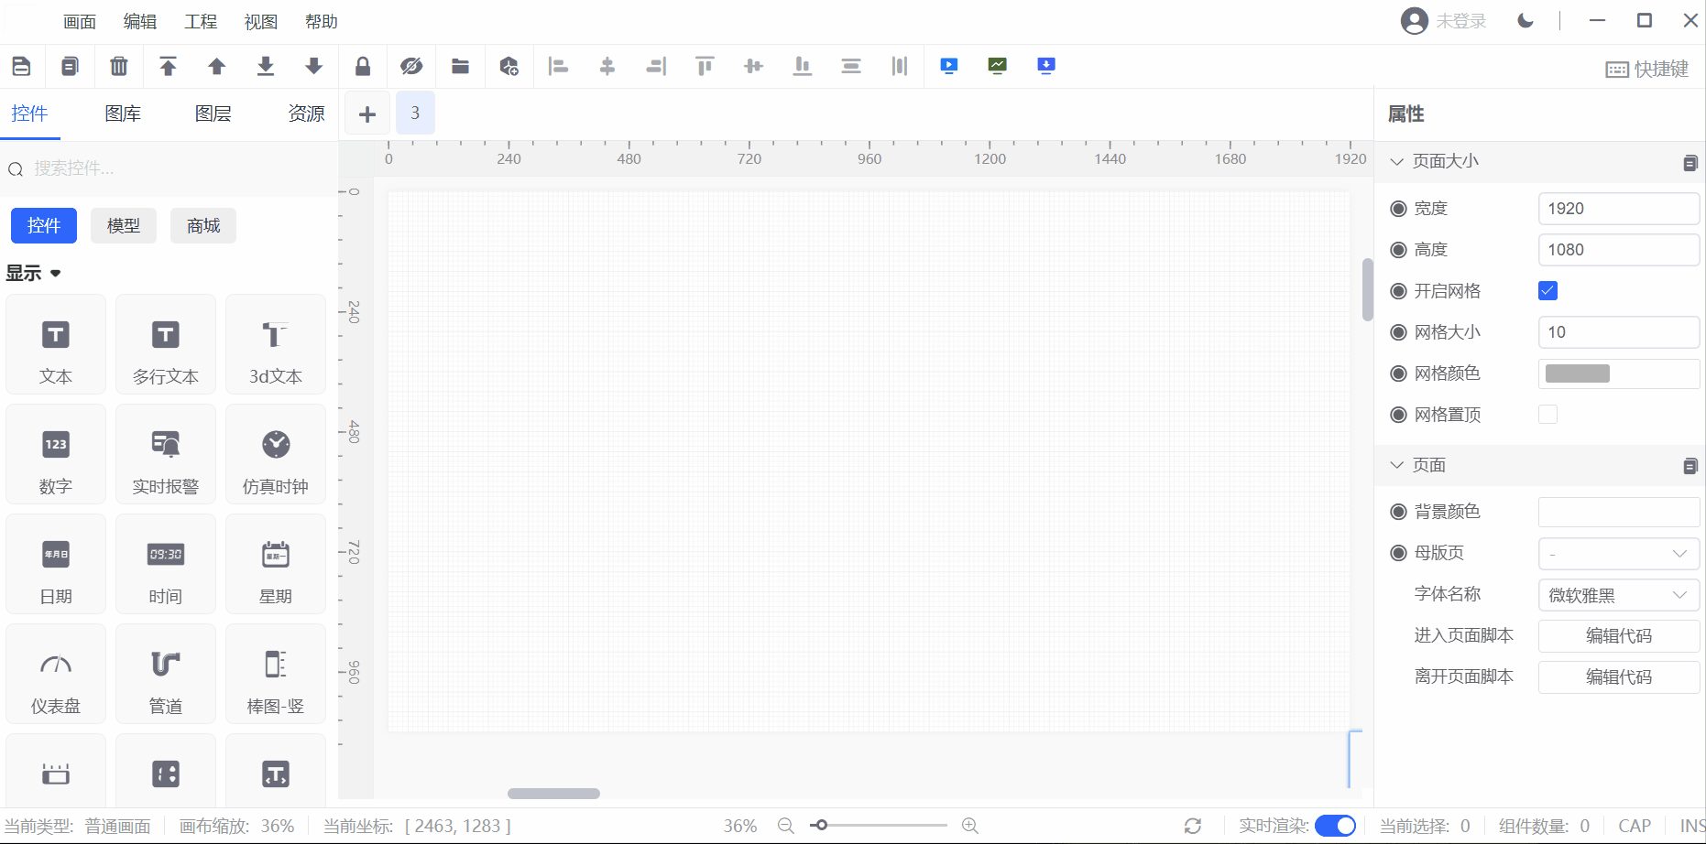Image resolution: width=1706 pixels, height=844 pixels.
Task: Open the 工程 menu
Action: [201, 22]
